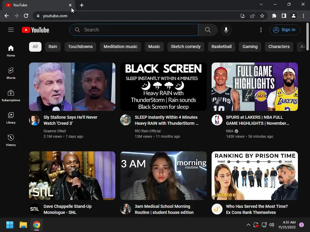
Task: Click the YouTube search input field
Action: pyautogui.click(x=134, y=30)
